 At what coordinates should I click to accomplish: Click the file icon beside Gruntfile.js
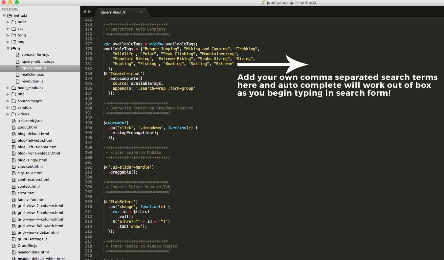coord(14,246)
